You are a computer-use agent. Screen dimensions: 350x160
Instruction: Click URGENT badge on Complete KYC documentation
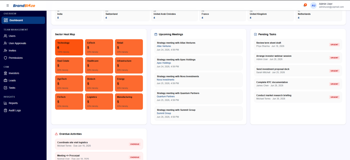tap(334, 84)
